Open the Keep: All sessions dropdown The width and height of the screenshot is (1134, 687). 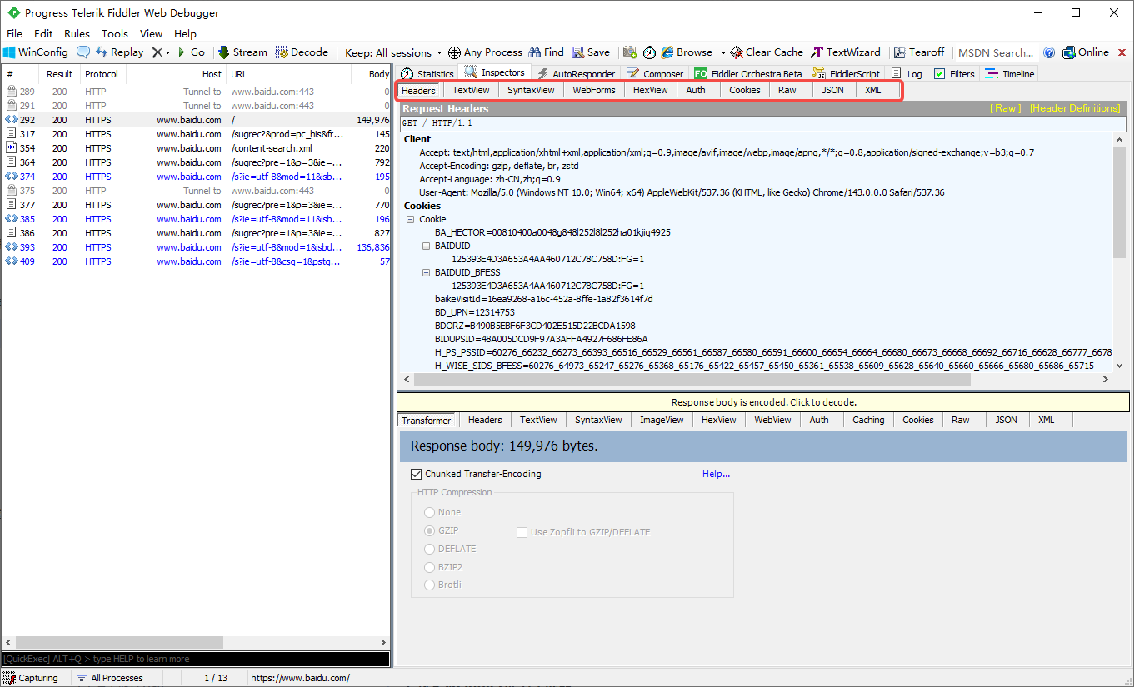tap(393, 52)
